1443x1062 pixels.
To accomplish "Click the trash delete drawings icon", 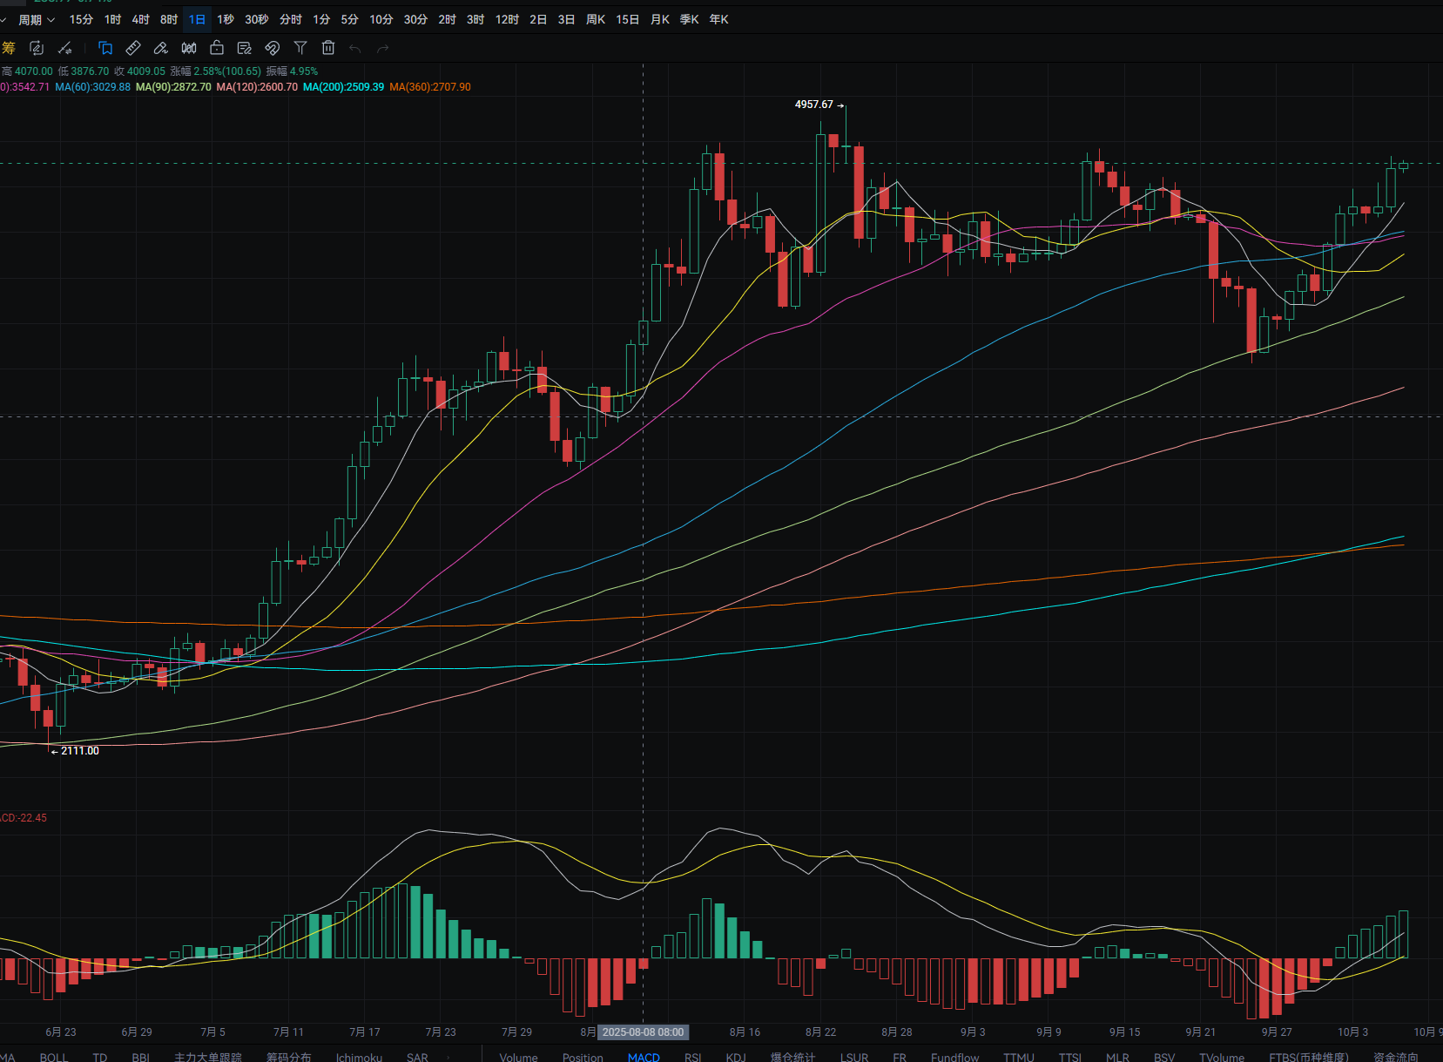I will click(x=327, y=48).
